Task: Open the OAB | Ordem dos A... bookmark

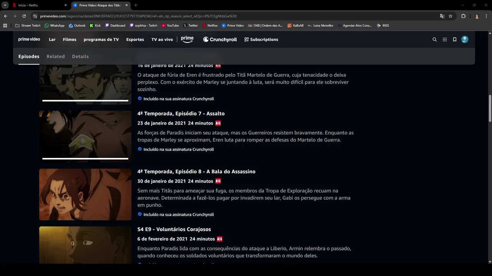Action: click(265, 26)
